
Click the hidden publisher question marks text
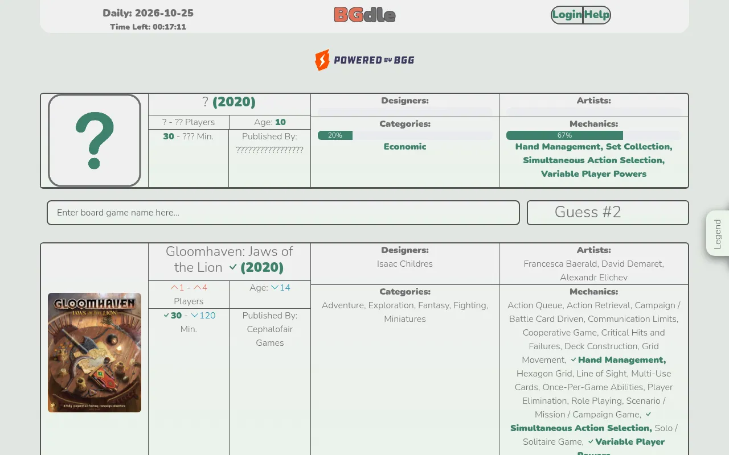pyautogui.click(x=270, y=150)
